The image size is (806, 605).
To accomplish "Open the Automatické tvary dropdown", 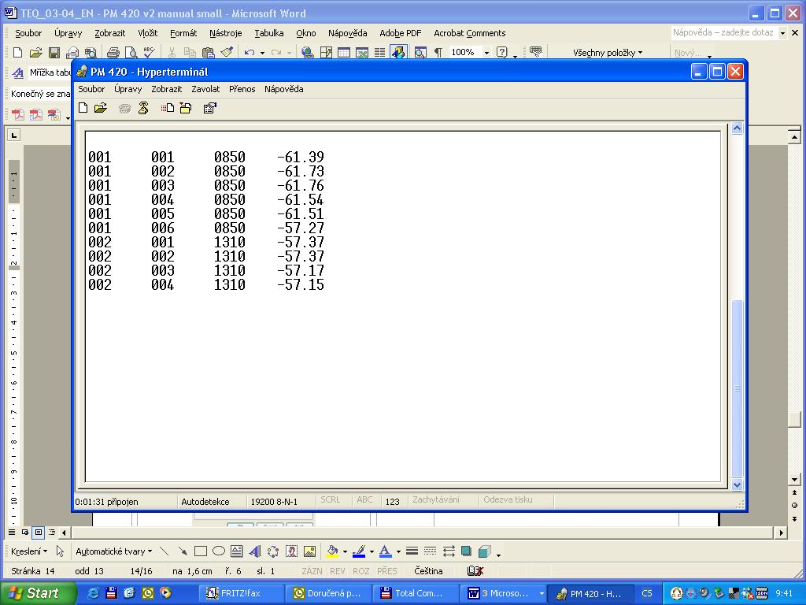I will tap(113, 551).
